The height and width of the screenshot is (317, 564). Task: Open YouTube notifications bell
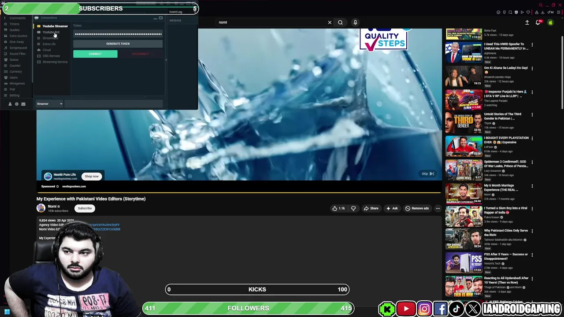538,22
